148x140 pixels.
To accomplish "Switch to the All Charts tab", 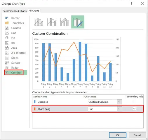I will [34, 11].
